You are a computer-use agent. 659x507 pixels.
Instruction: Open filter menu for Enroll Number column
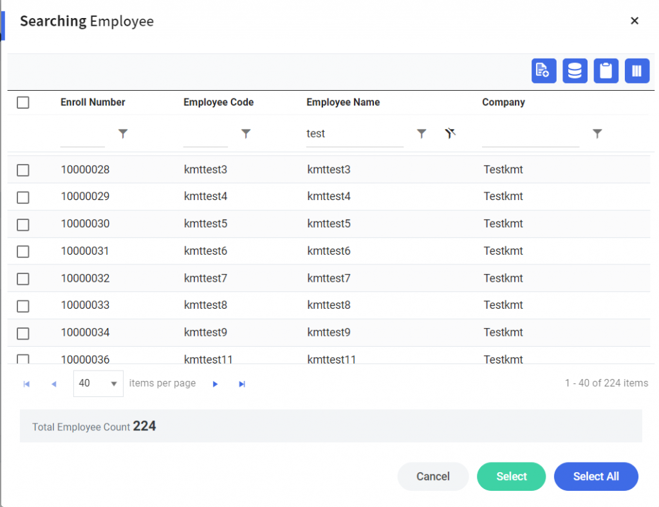(x=123, y=134)
